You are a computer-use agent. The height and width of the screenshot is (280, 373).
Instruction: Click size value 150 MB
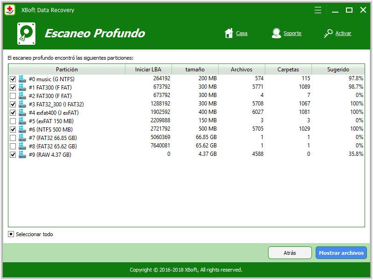click(x=207, y=120)
